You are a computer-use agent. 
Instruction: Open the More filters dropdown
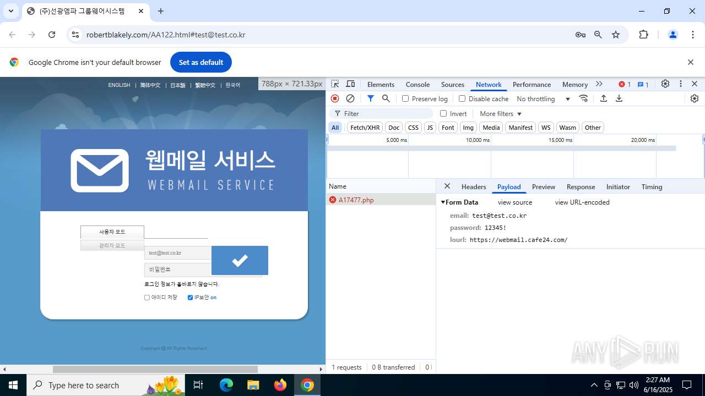(x=500, y=114)
